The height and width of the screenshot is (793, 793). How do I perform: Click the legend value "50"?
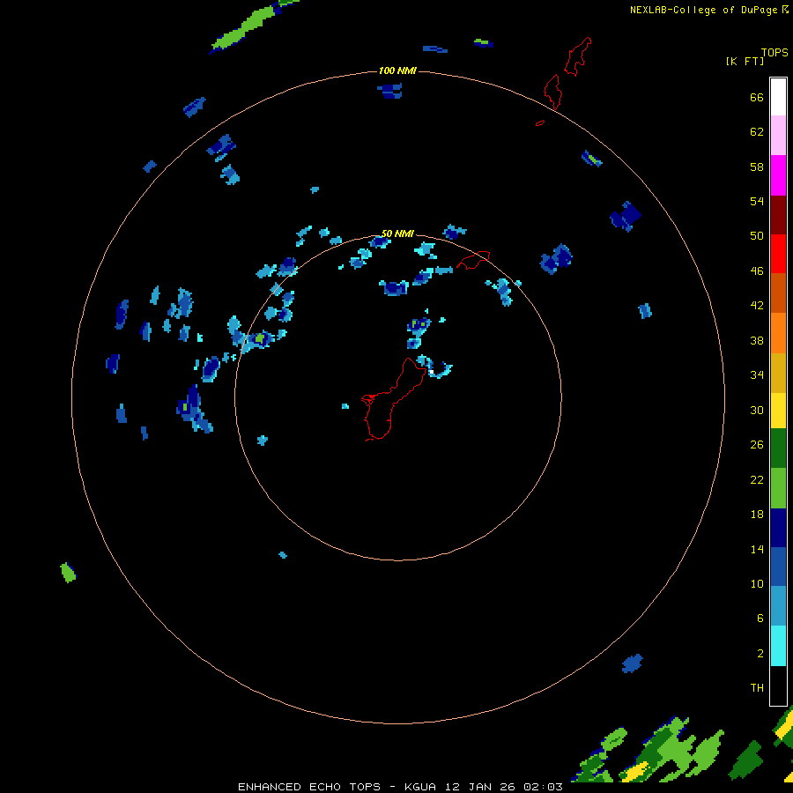(757, 235)
